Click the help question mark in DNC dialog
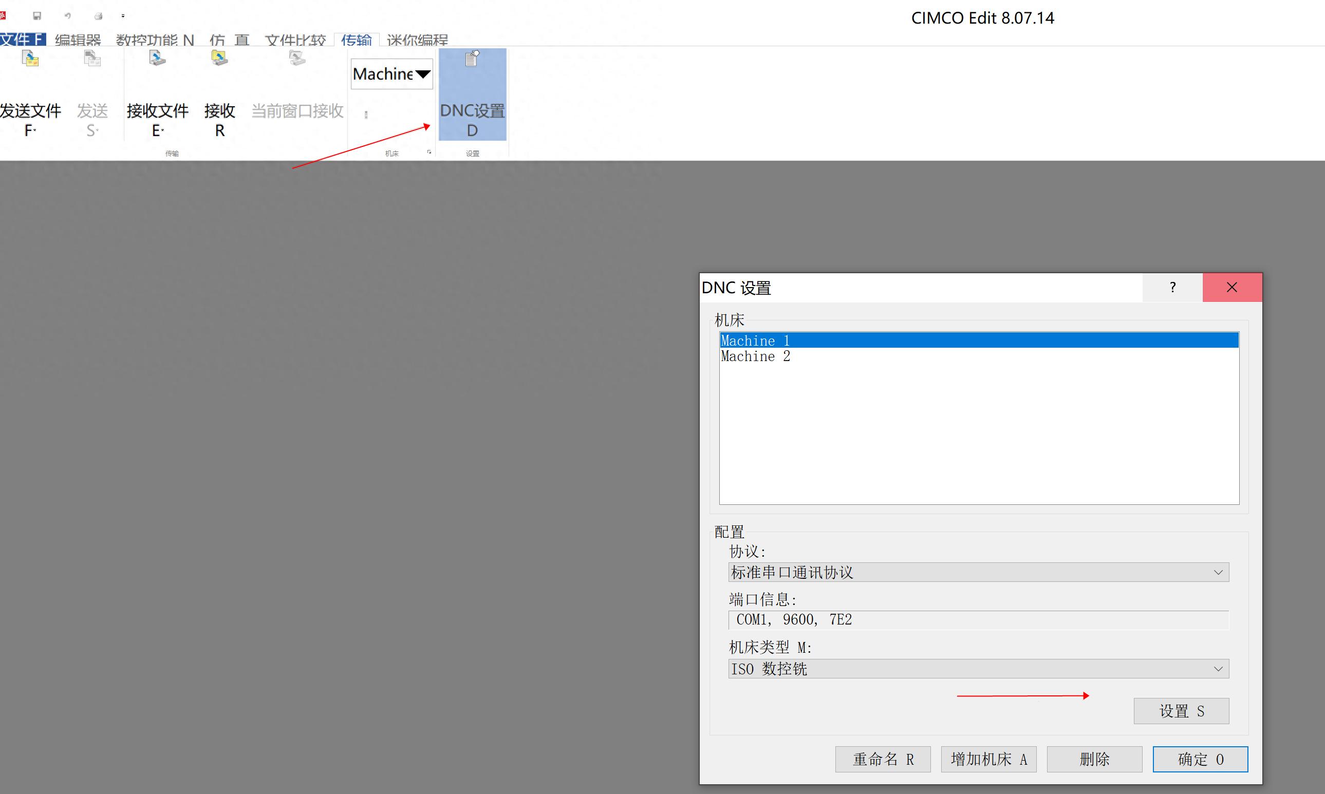 [x=1172, y=288]
